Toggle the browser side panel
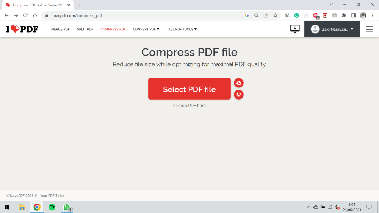This screenshot has height=213, width=379. [x=353, y=16]
